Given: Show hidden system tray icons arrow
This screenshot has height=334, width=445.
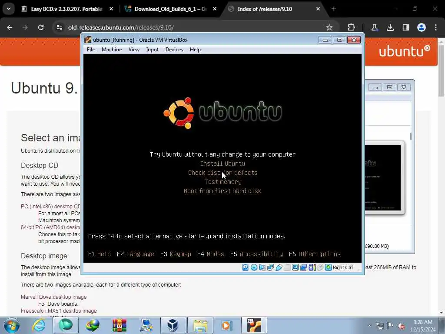Looking at the screenshot, I should [369, 326].
